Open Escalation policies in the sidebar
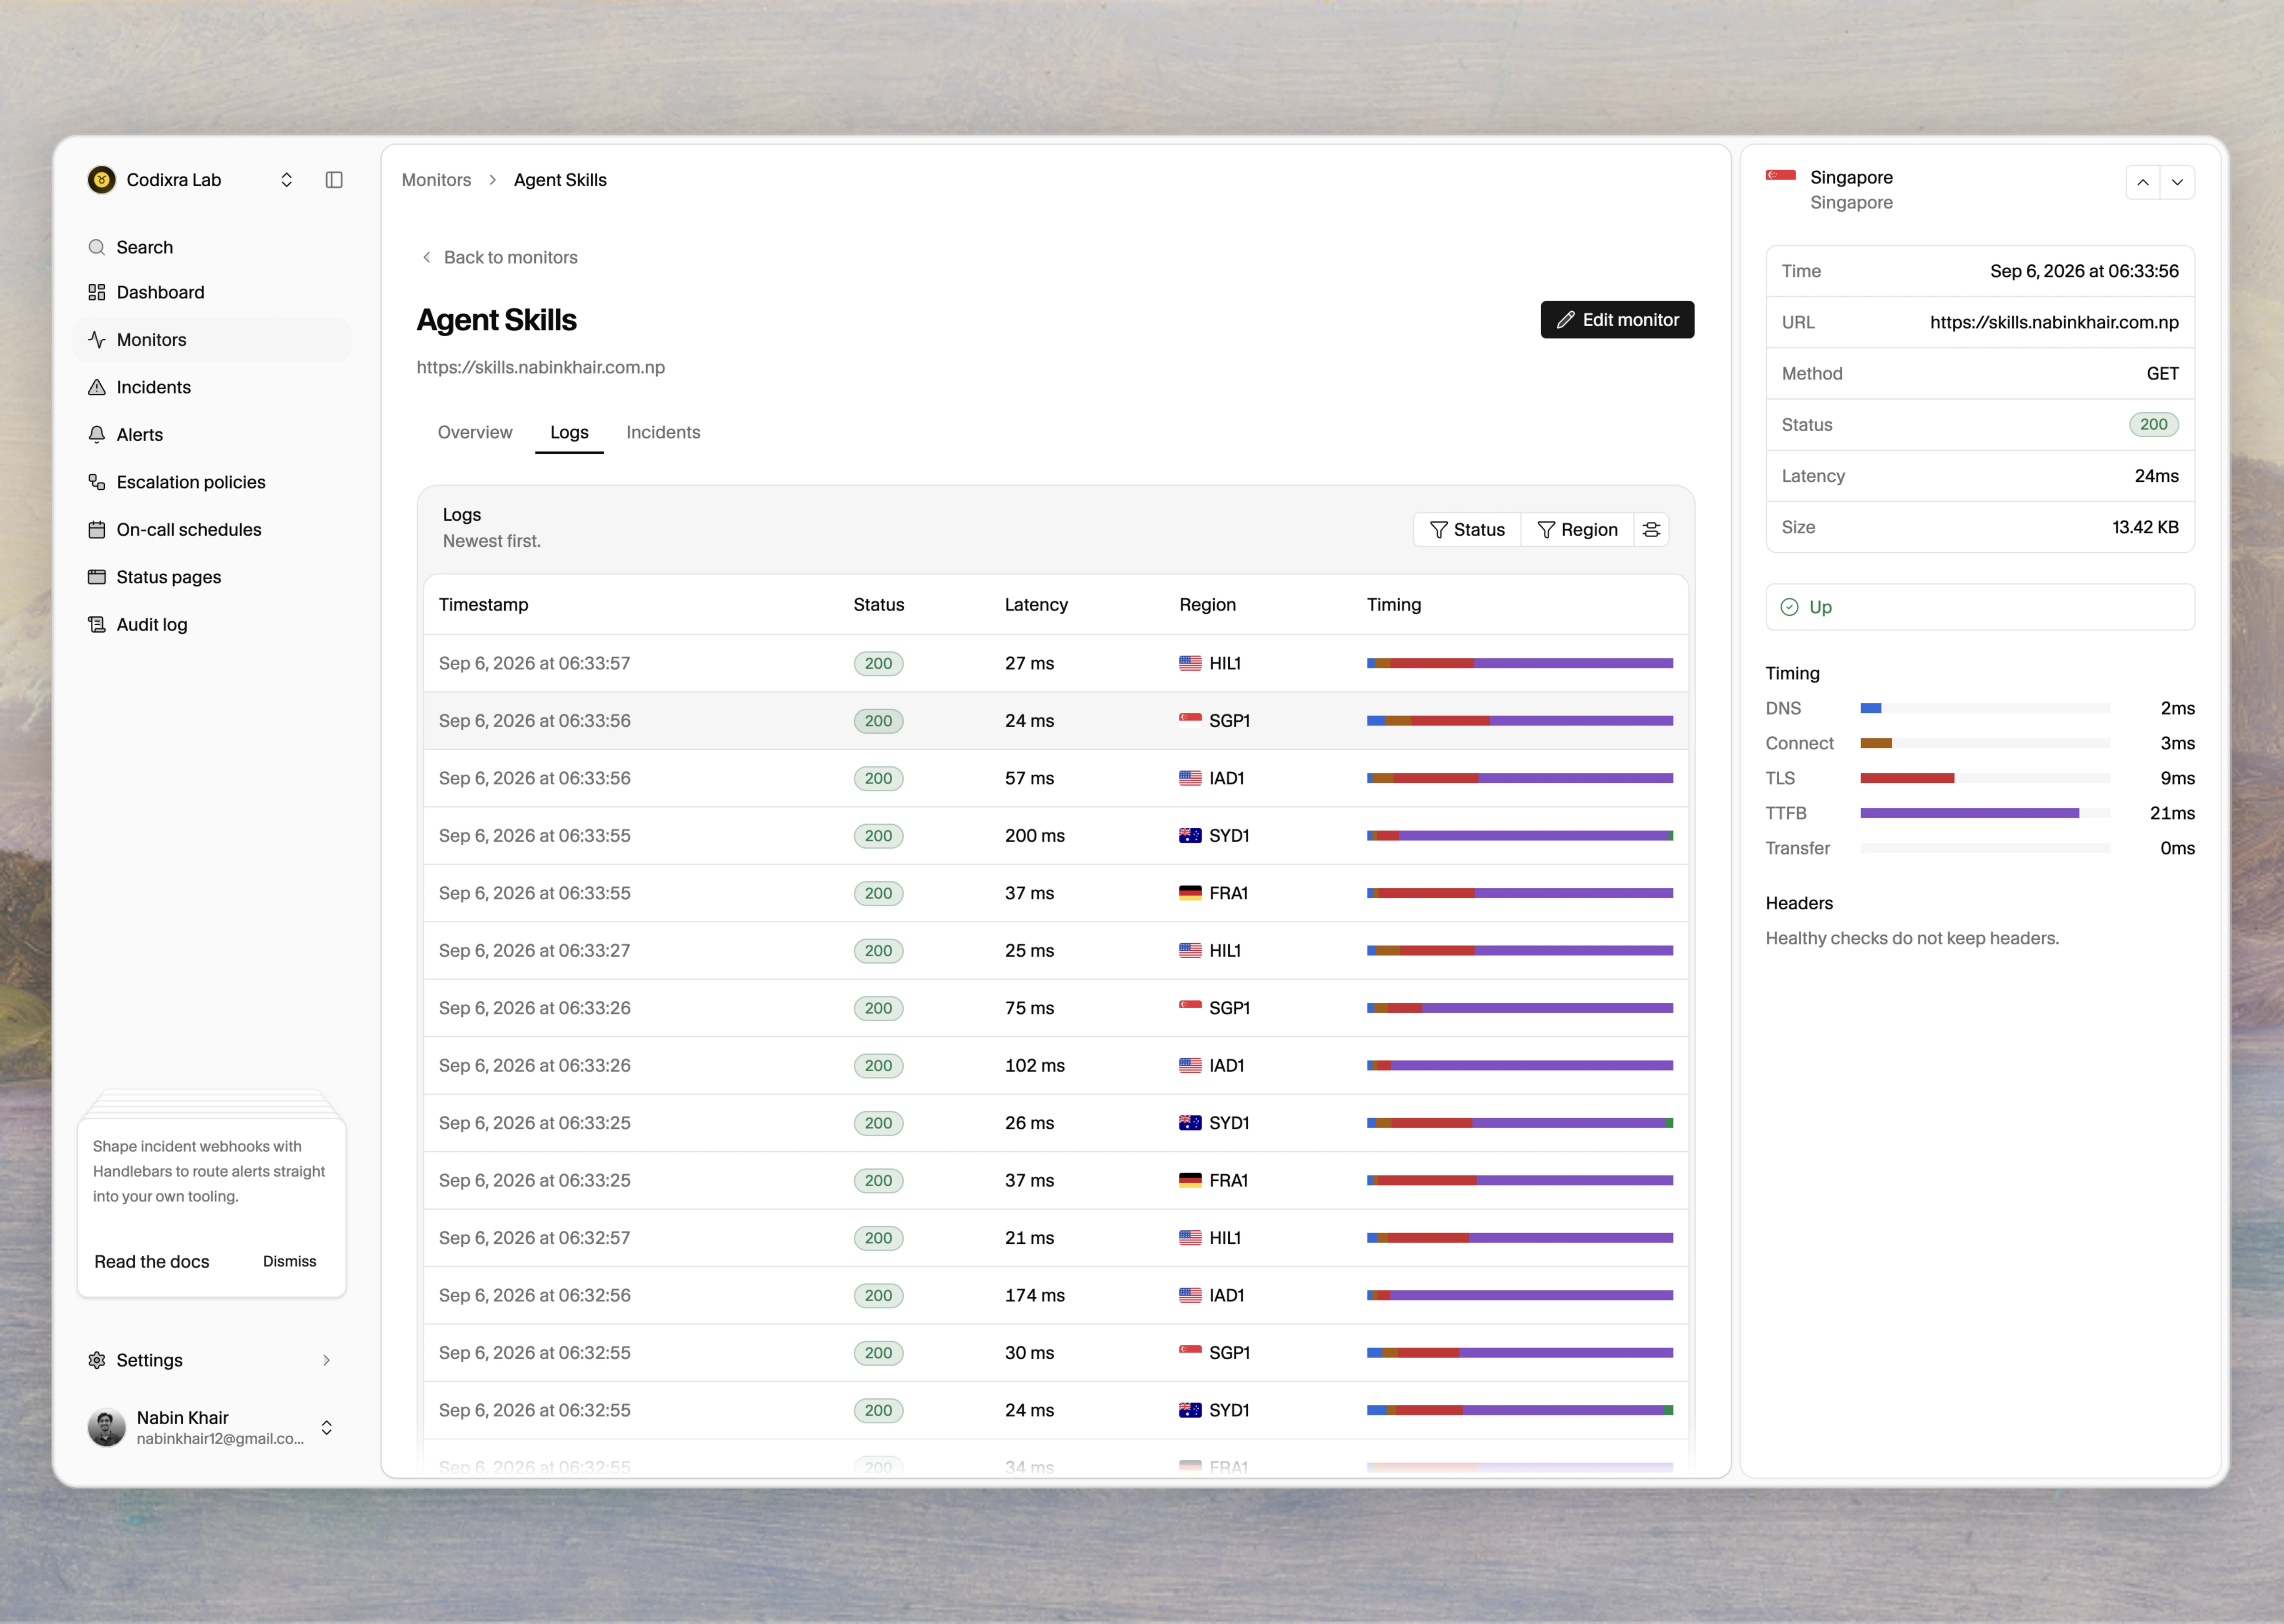The width and height of the screenshot is (2284, 1624). point(212,482)
